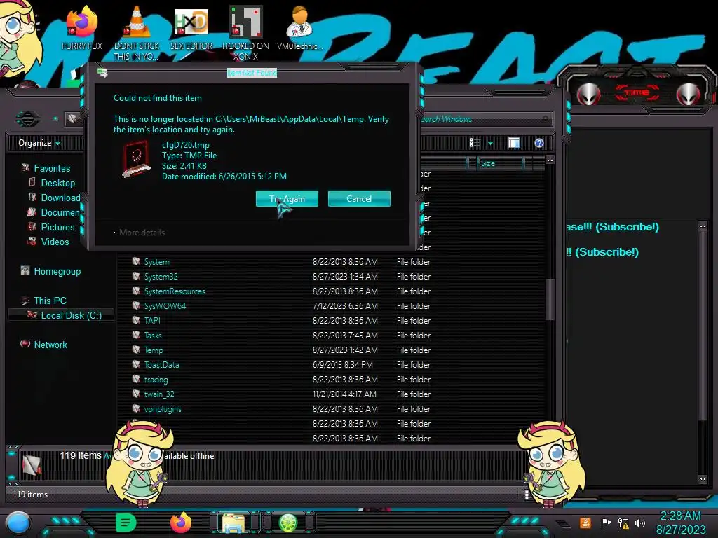This screenshot has height=538, width=718.
Task: Click the search magnifier icon
Action: (545, 119)
